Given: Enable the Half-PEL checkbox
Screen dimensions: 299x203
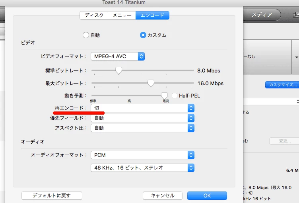Looking at the screenshot, I should 175,96.
